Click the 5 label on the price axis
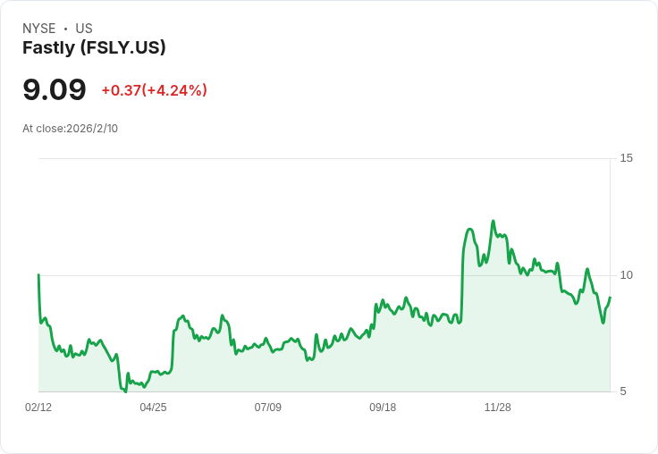The image size is (658, 454). [624, 391]
